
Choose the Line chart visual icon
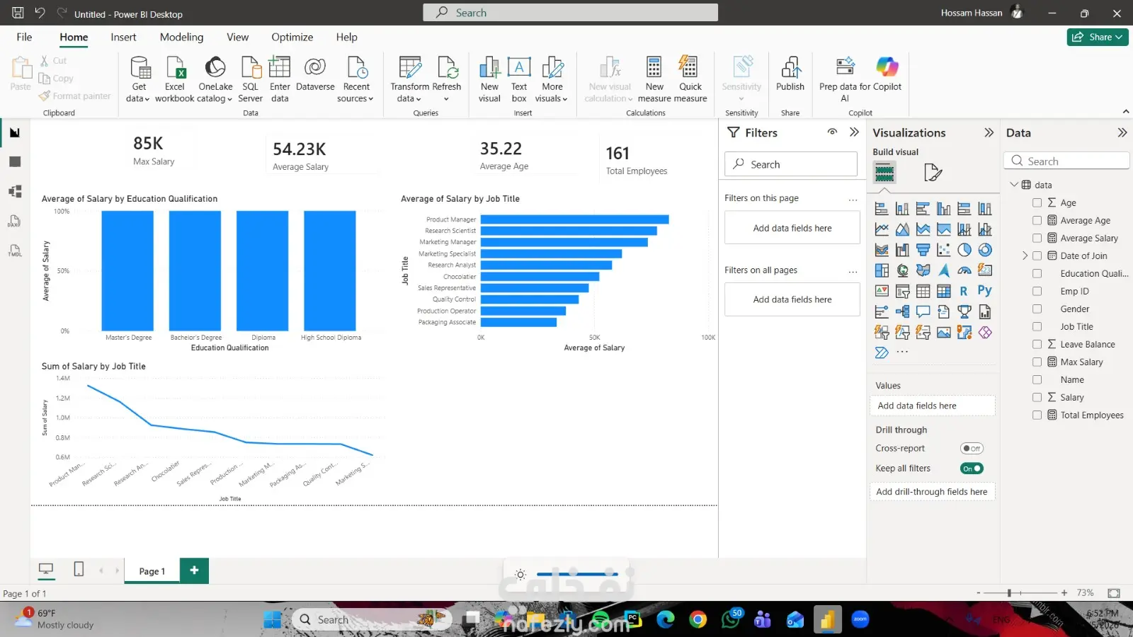tap(882, 229)
